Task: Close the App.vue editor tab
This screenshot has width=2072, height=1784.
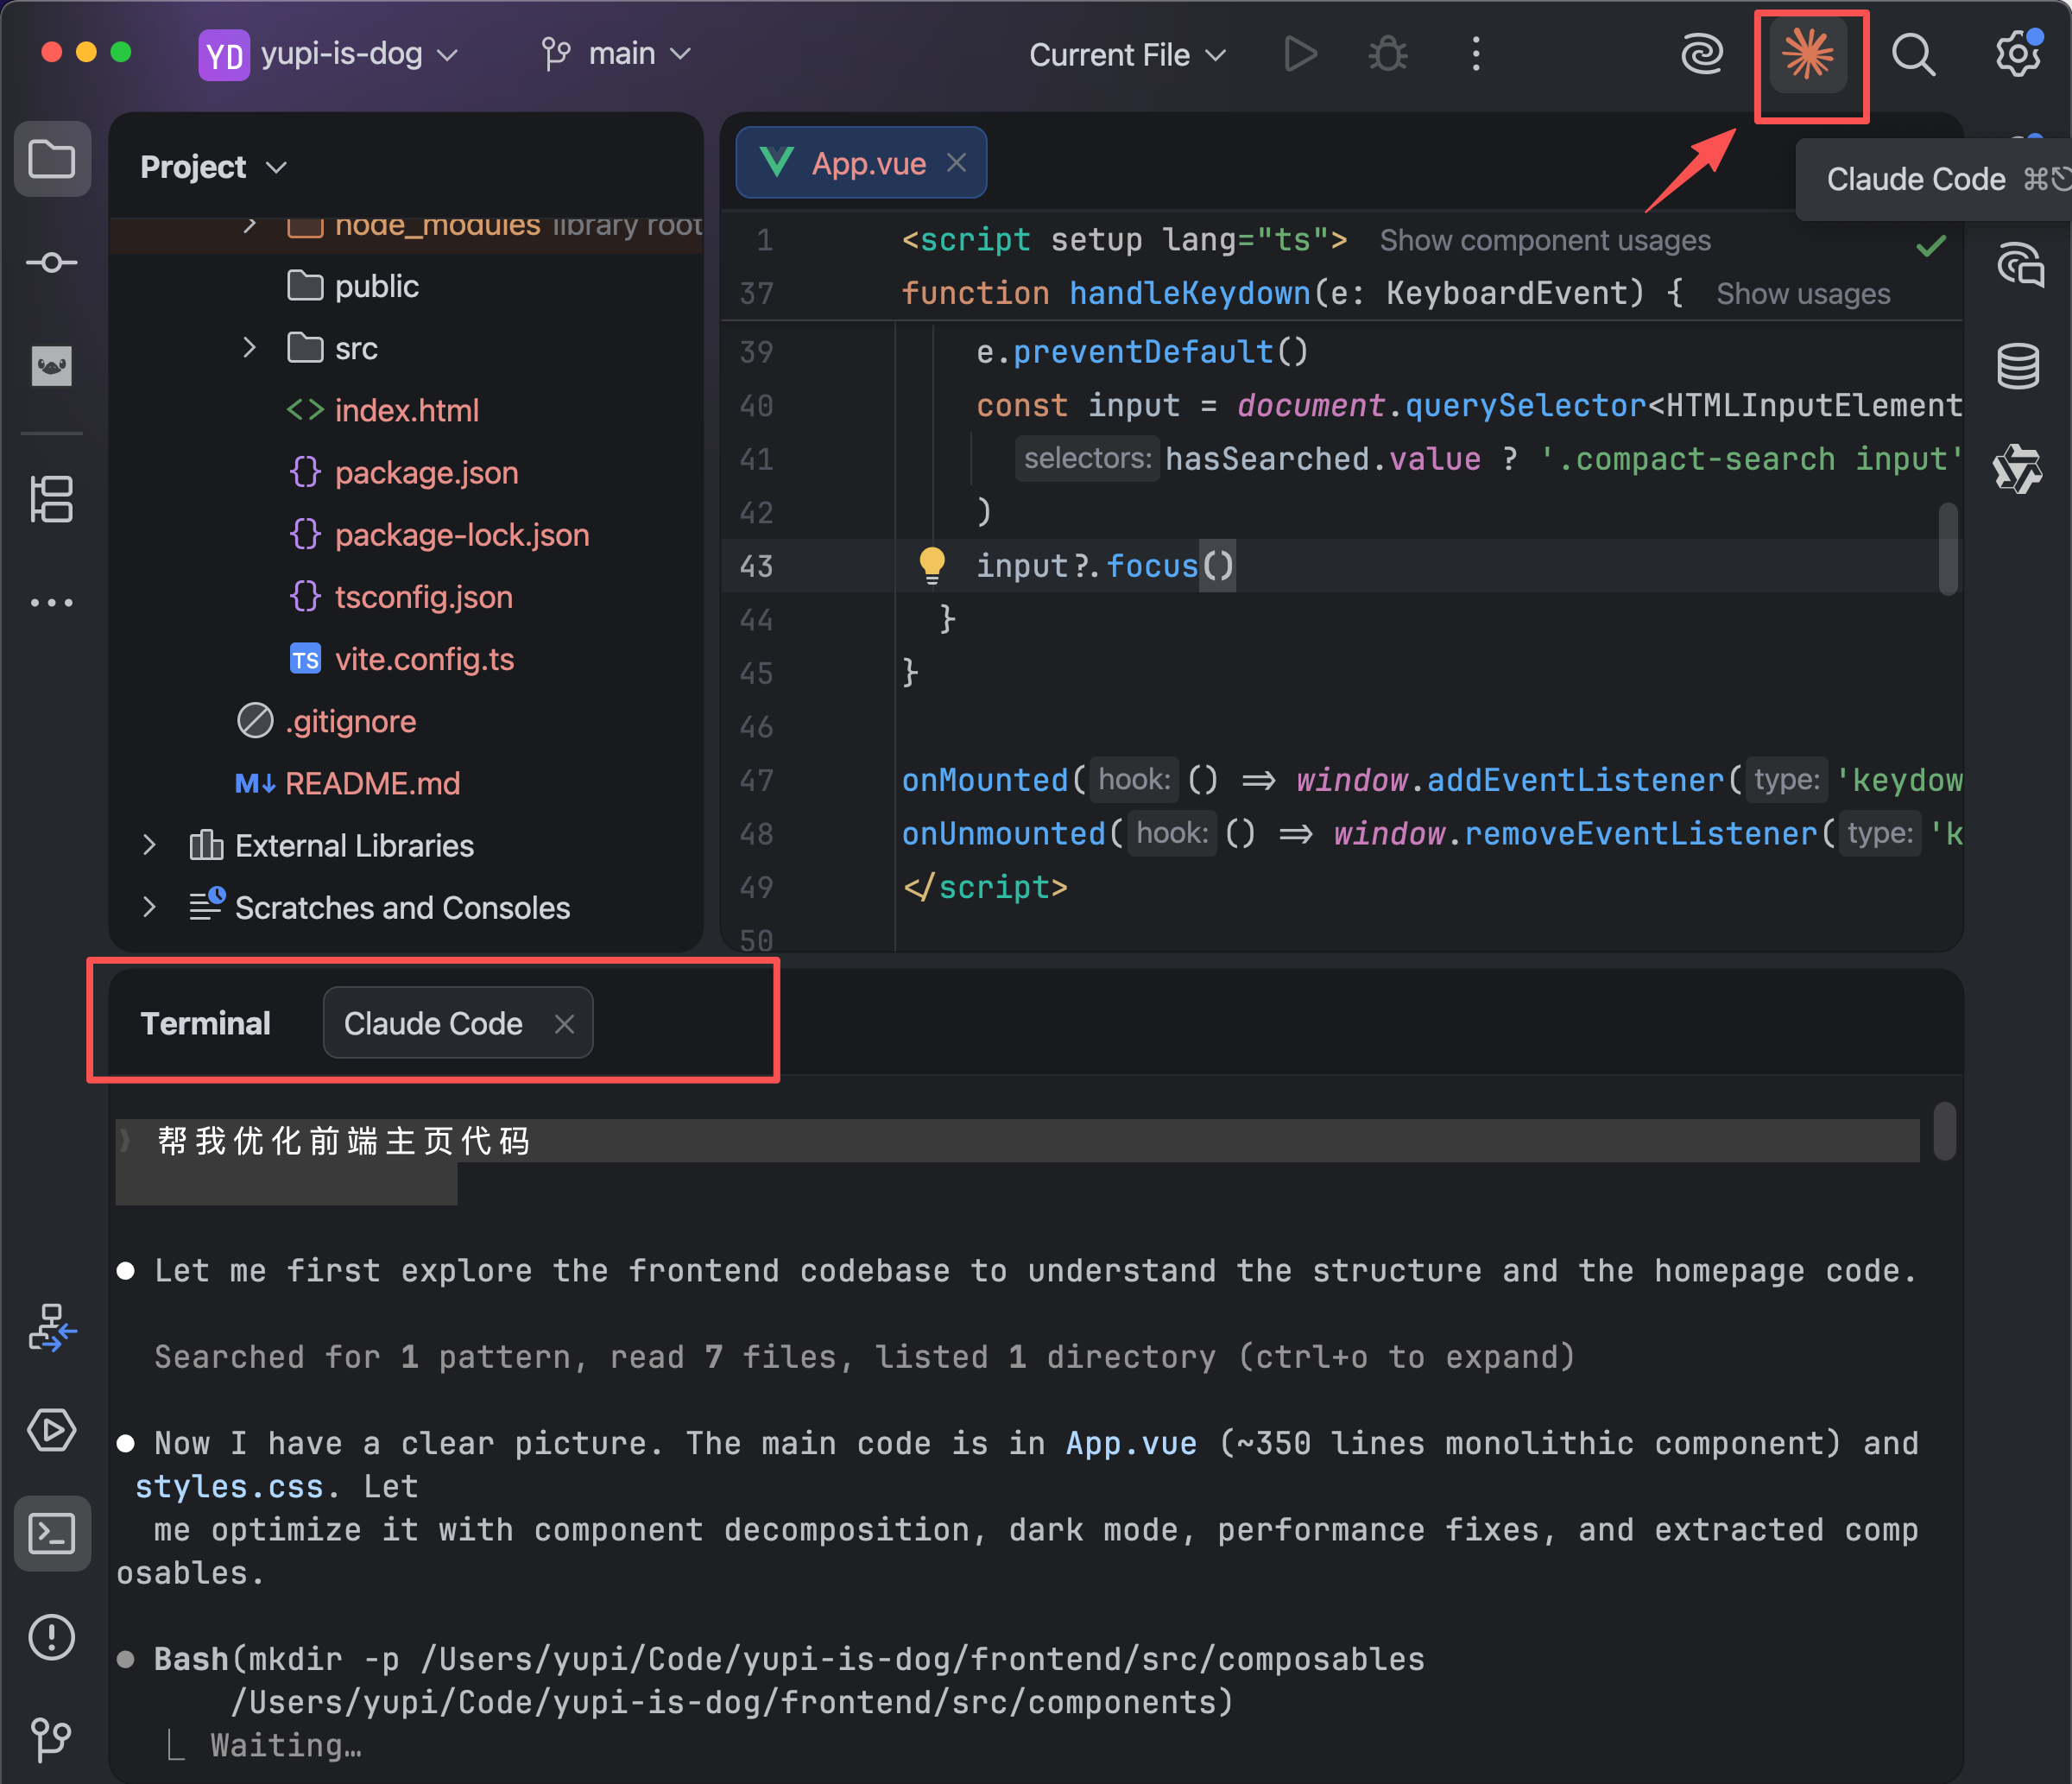Action: pos(957,163)
